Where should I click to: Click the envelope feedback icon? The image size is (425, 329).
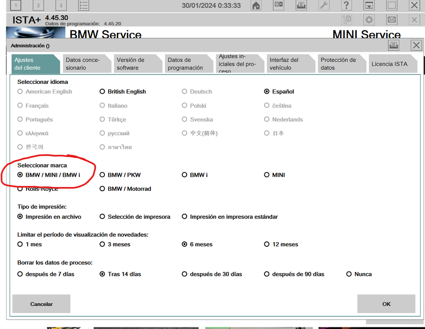pyautogui.click(x=392, y=19)
